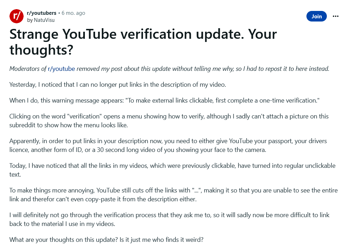Click the line "back to the material I use"
Viewport: 342px width, 245px height.
pos(62,224)
